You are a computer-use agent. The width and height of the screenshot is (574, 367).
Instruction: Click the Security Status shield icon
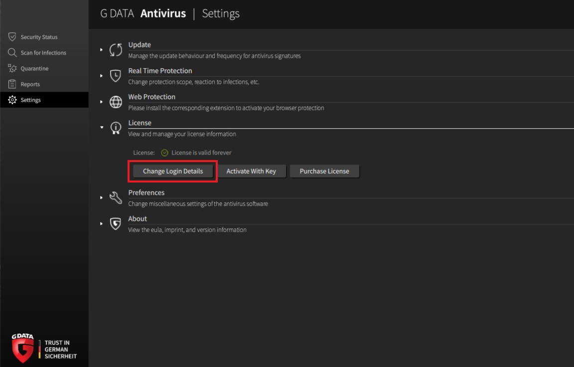[12, 37]
